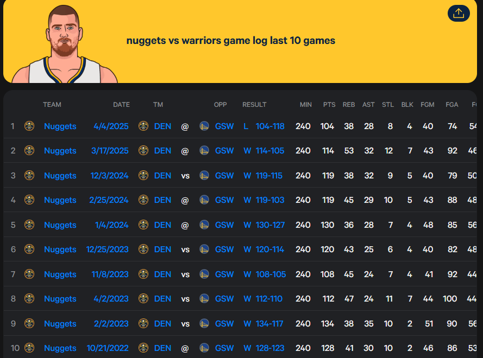Click DEN team link in the 2/2/2023 row
The image size is (483, 358).
[x=162, y=323]
